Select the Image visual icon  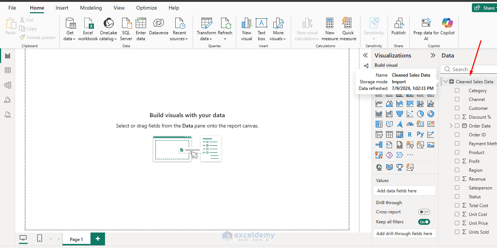pyautogui.click(x=431, y=145)
